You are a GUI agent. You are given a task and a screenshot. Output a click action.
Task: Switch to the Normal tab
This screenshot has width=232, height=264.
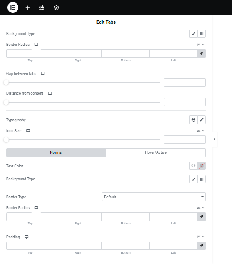[x=56, y=152]
